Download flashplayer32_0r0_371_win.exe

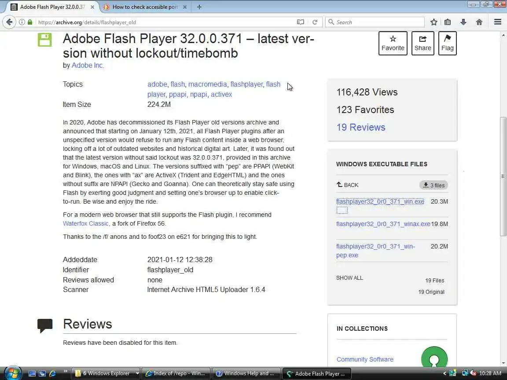tap(380, 201)
